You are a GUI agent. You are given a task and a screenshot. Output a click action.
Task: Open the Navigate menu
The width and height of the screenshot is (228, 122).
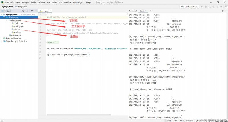[25, 2]
